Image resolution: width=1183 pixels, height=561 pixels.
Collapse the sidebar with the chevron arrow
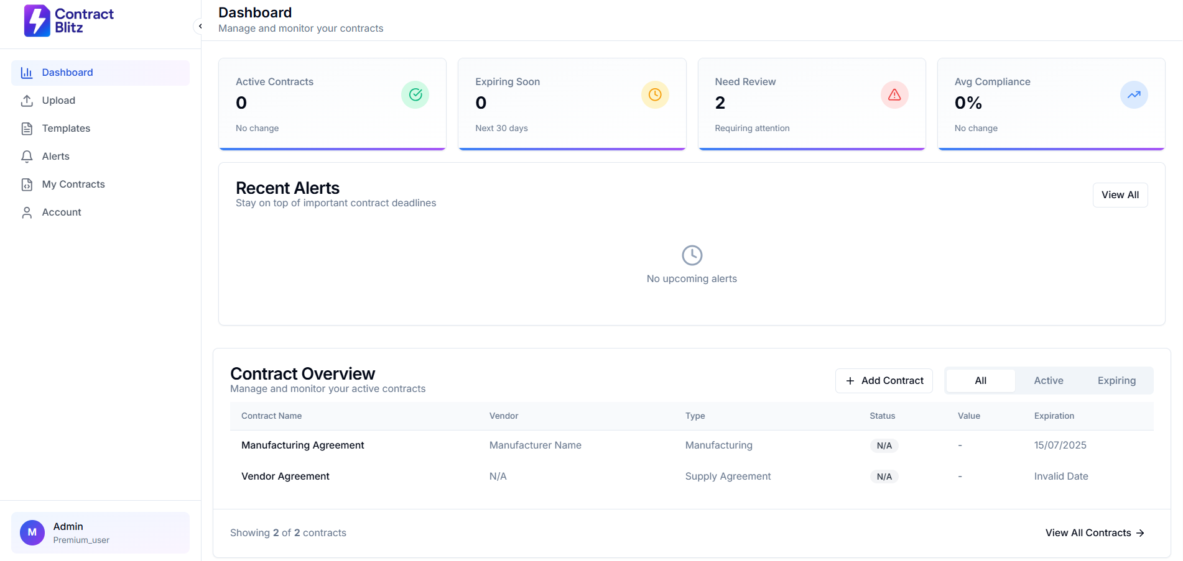coord(200,26)
